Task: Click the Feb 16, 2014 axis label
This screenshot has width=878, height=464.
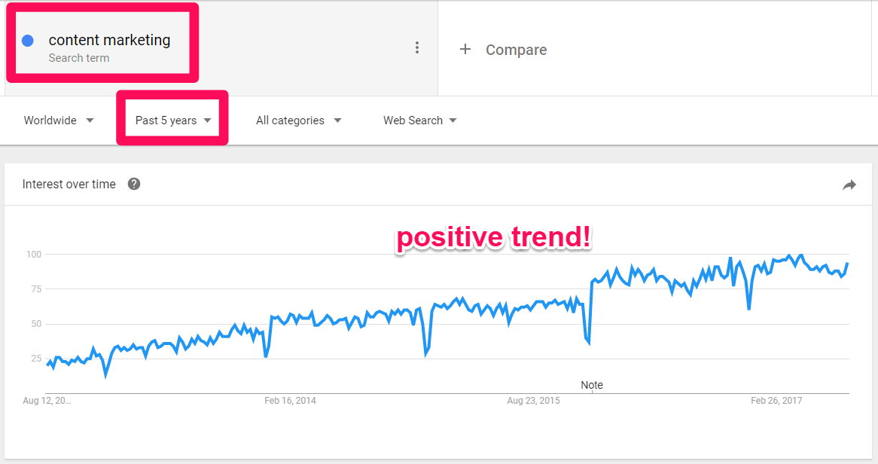Action: click(x=290, y=401)
